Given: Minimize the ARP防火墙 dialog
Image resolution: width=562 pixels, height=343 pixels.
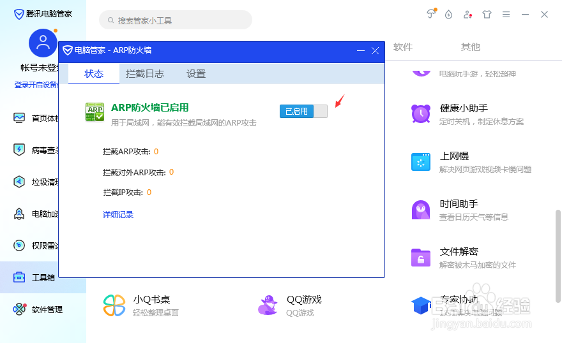Looking at the screenshot, I should pos(361,51).
